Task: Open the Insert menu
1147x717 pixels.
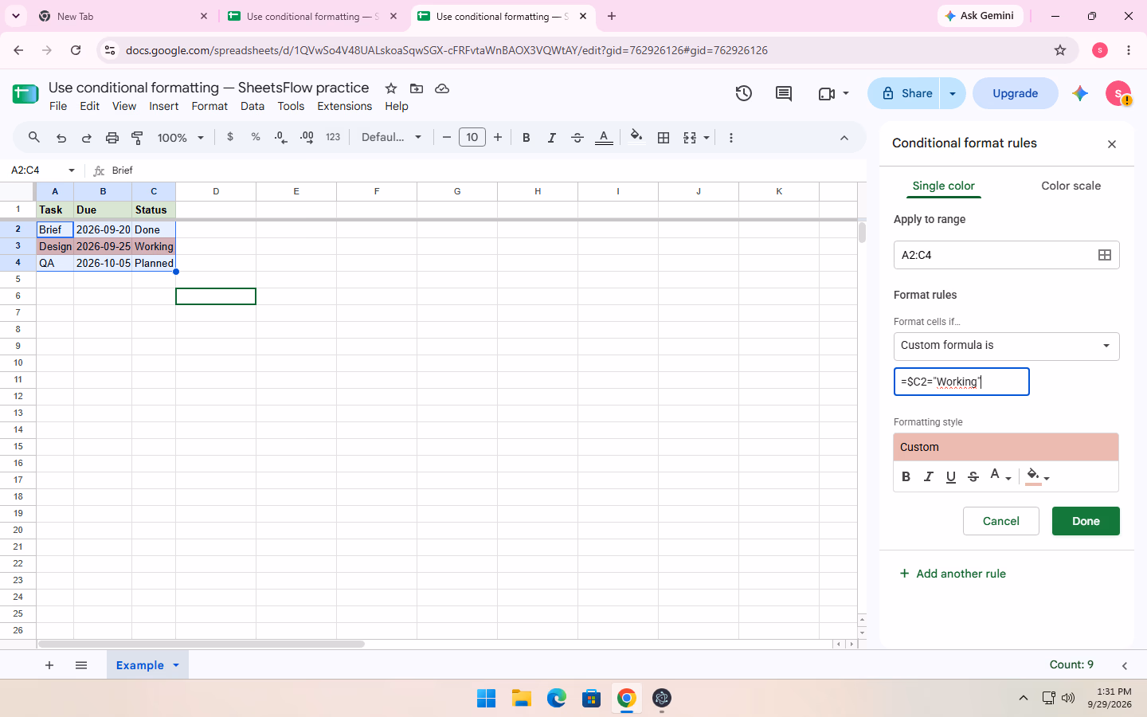Action: [x=163, y=106]
